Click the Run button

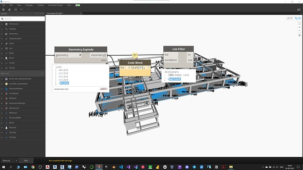(26, 160)
